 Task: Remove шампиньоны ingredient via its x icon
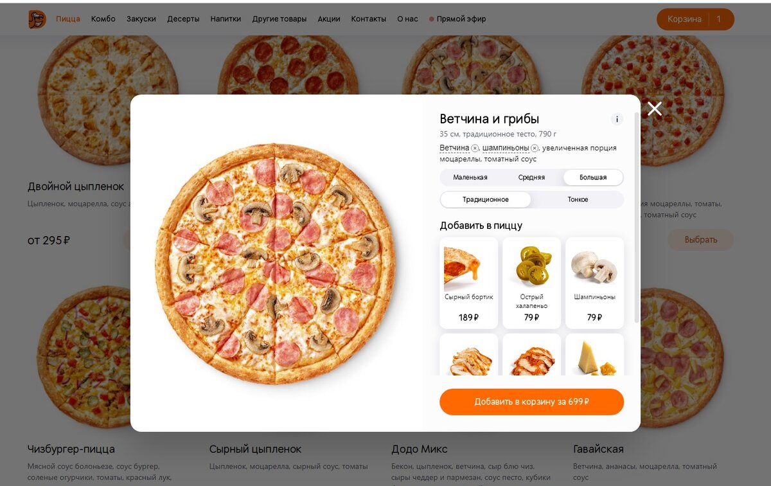pyautogui.click(x=535, y=148)
